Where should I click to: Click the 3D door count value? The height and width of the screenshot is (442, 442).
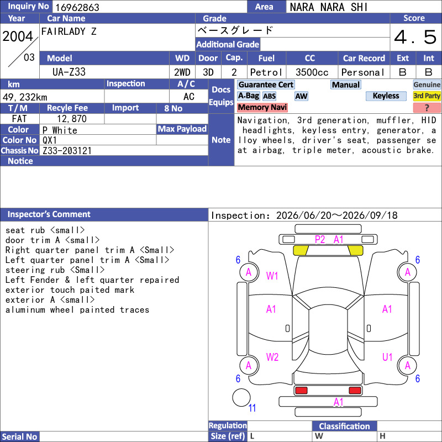(x=208, y=72)
